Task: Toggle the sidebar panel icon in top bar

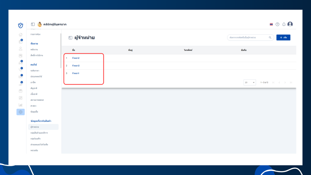Action: pyautogui.click(x=33, y=24)
